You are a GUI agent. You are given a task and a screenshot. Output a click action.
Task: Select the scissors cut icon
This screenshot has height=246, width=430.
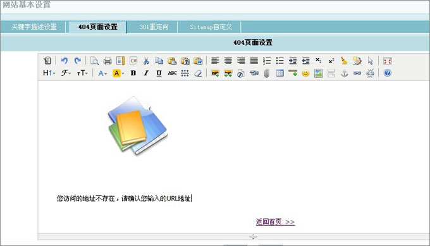146,61
